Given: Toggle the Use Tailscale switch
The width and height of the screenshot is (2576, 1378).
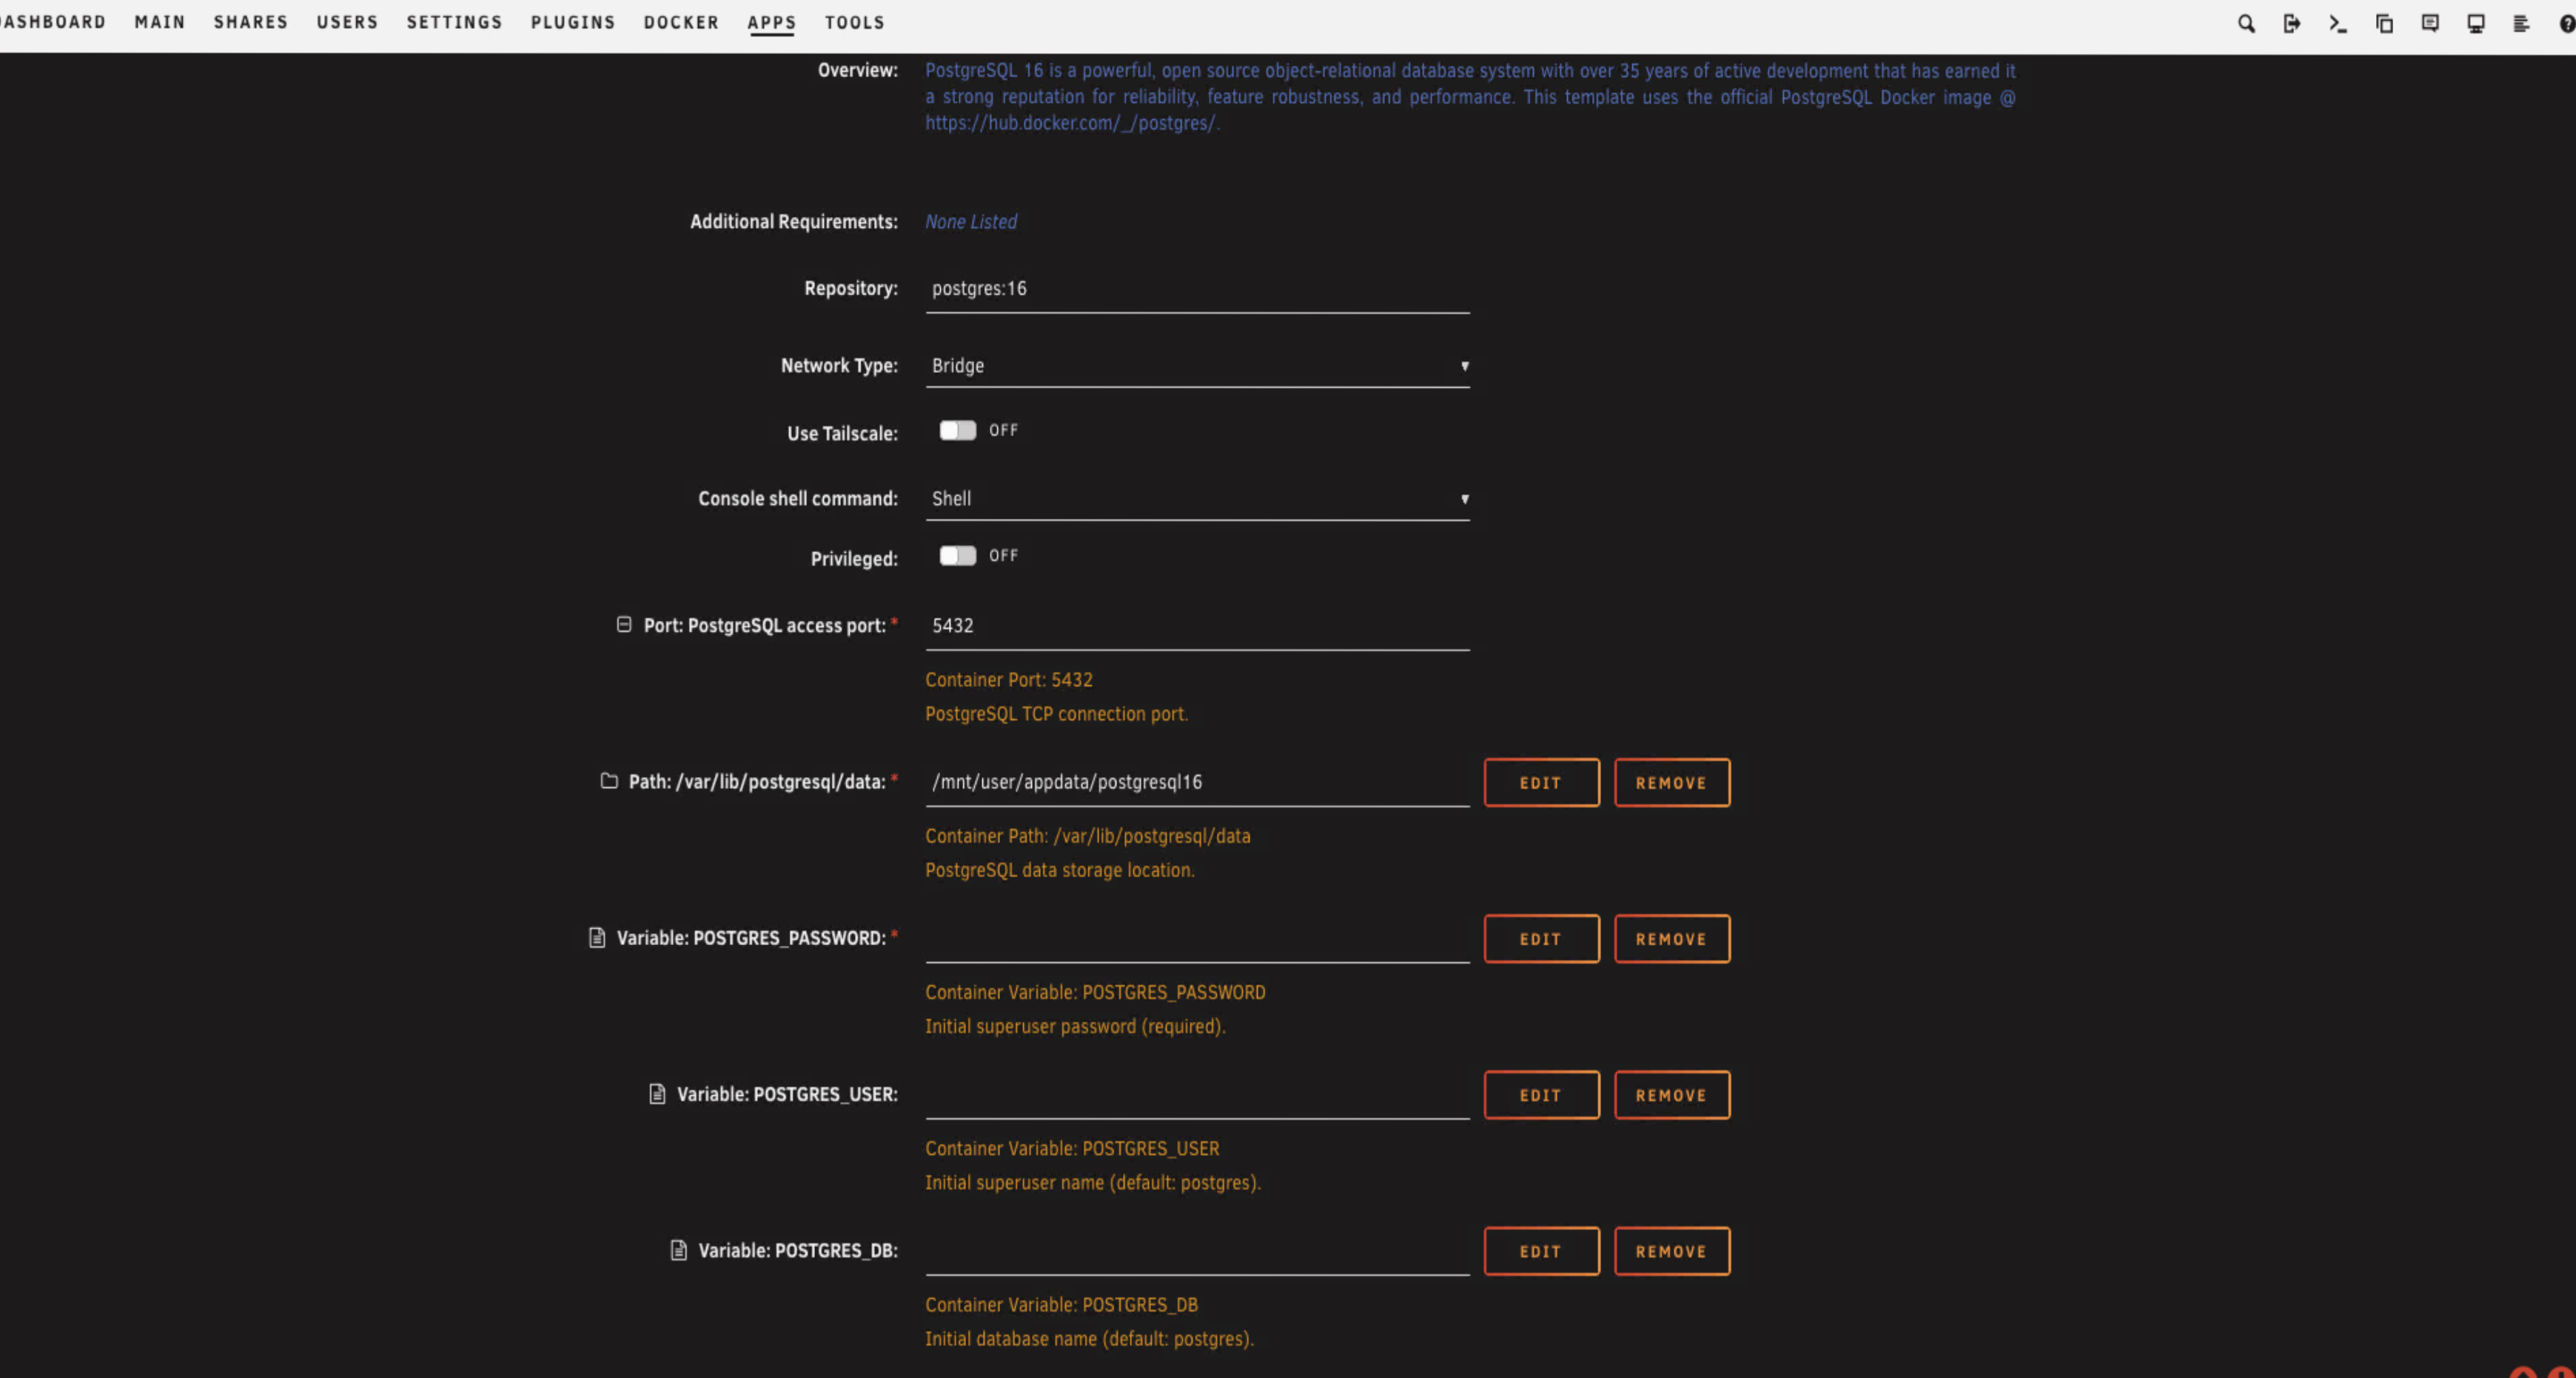Looking at the screenshot, I should click(x=957, y=430).
